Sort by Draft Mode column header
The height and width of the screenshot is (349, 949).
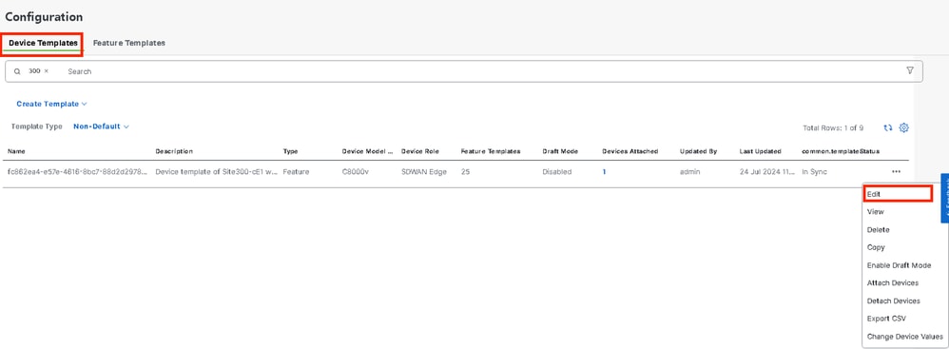[560, 151]
